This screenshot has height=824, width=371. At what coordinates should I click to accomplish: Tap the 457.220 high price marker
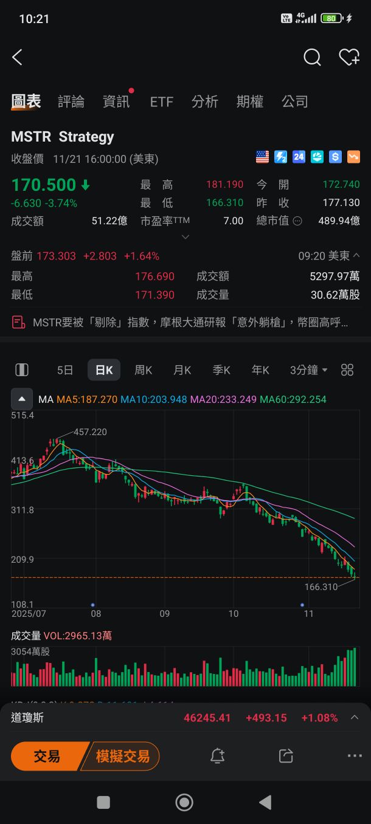tap(90, 432)
